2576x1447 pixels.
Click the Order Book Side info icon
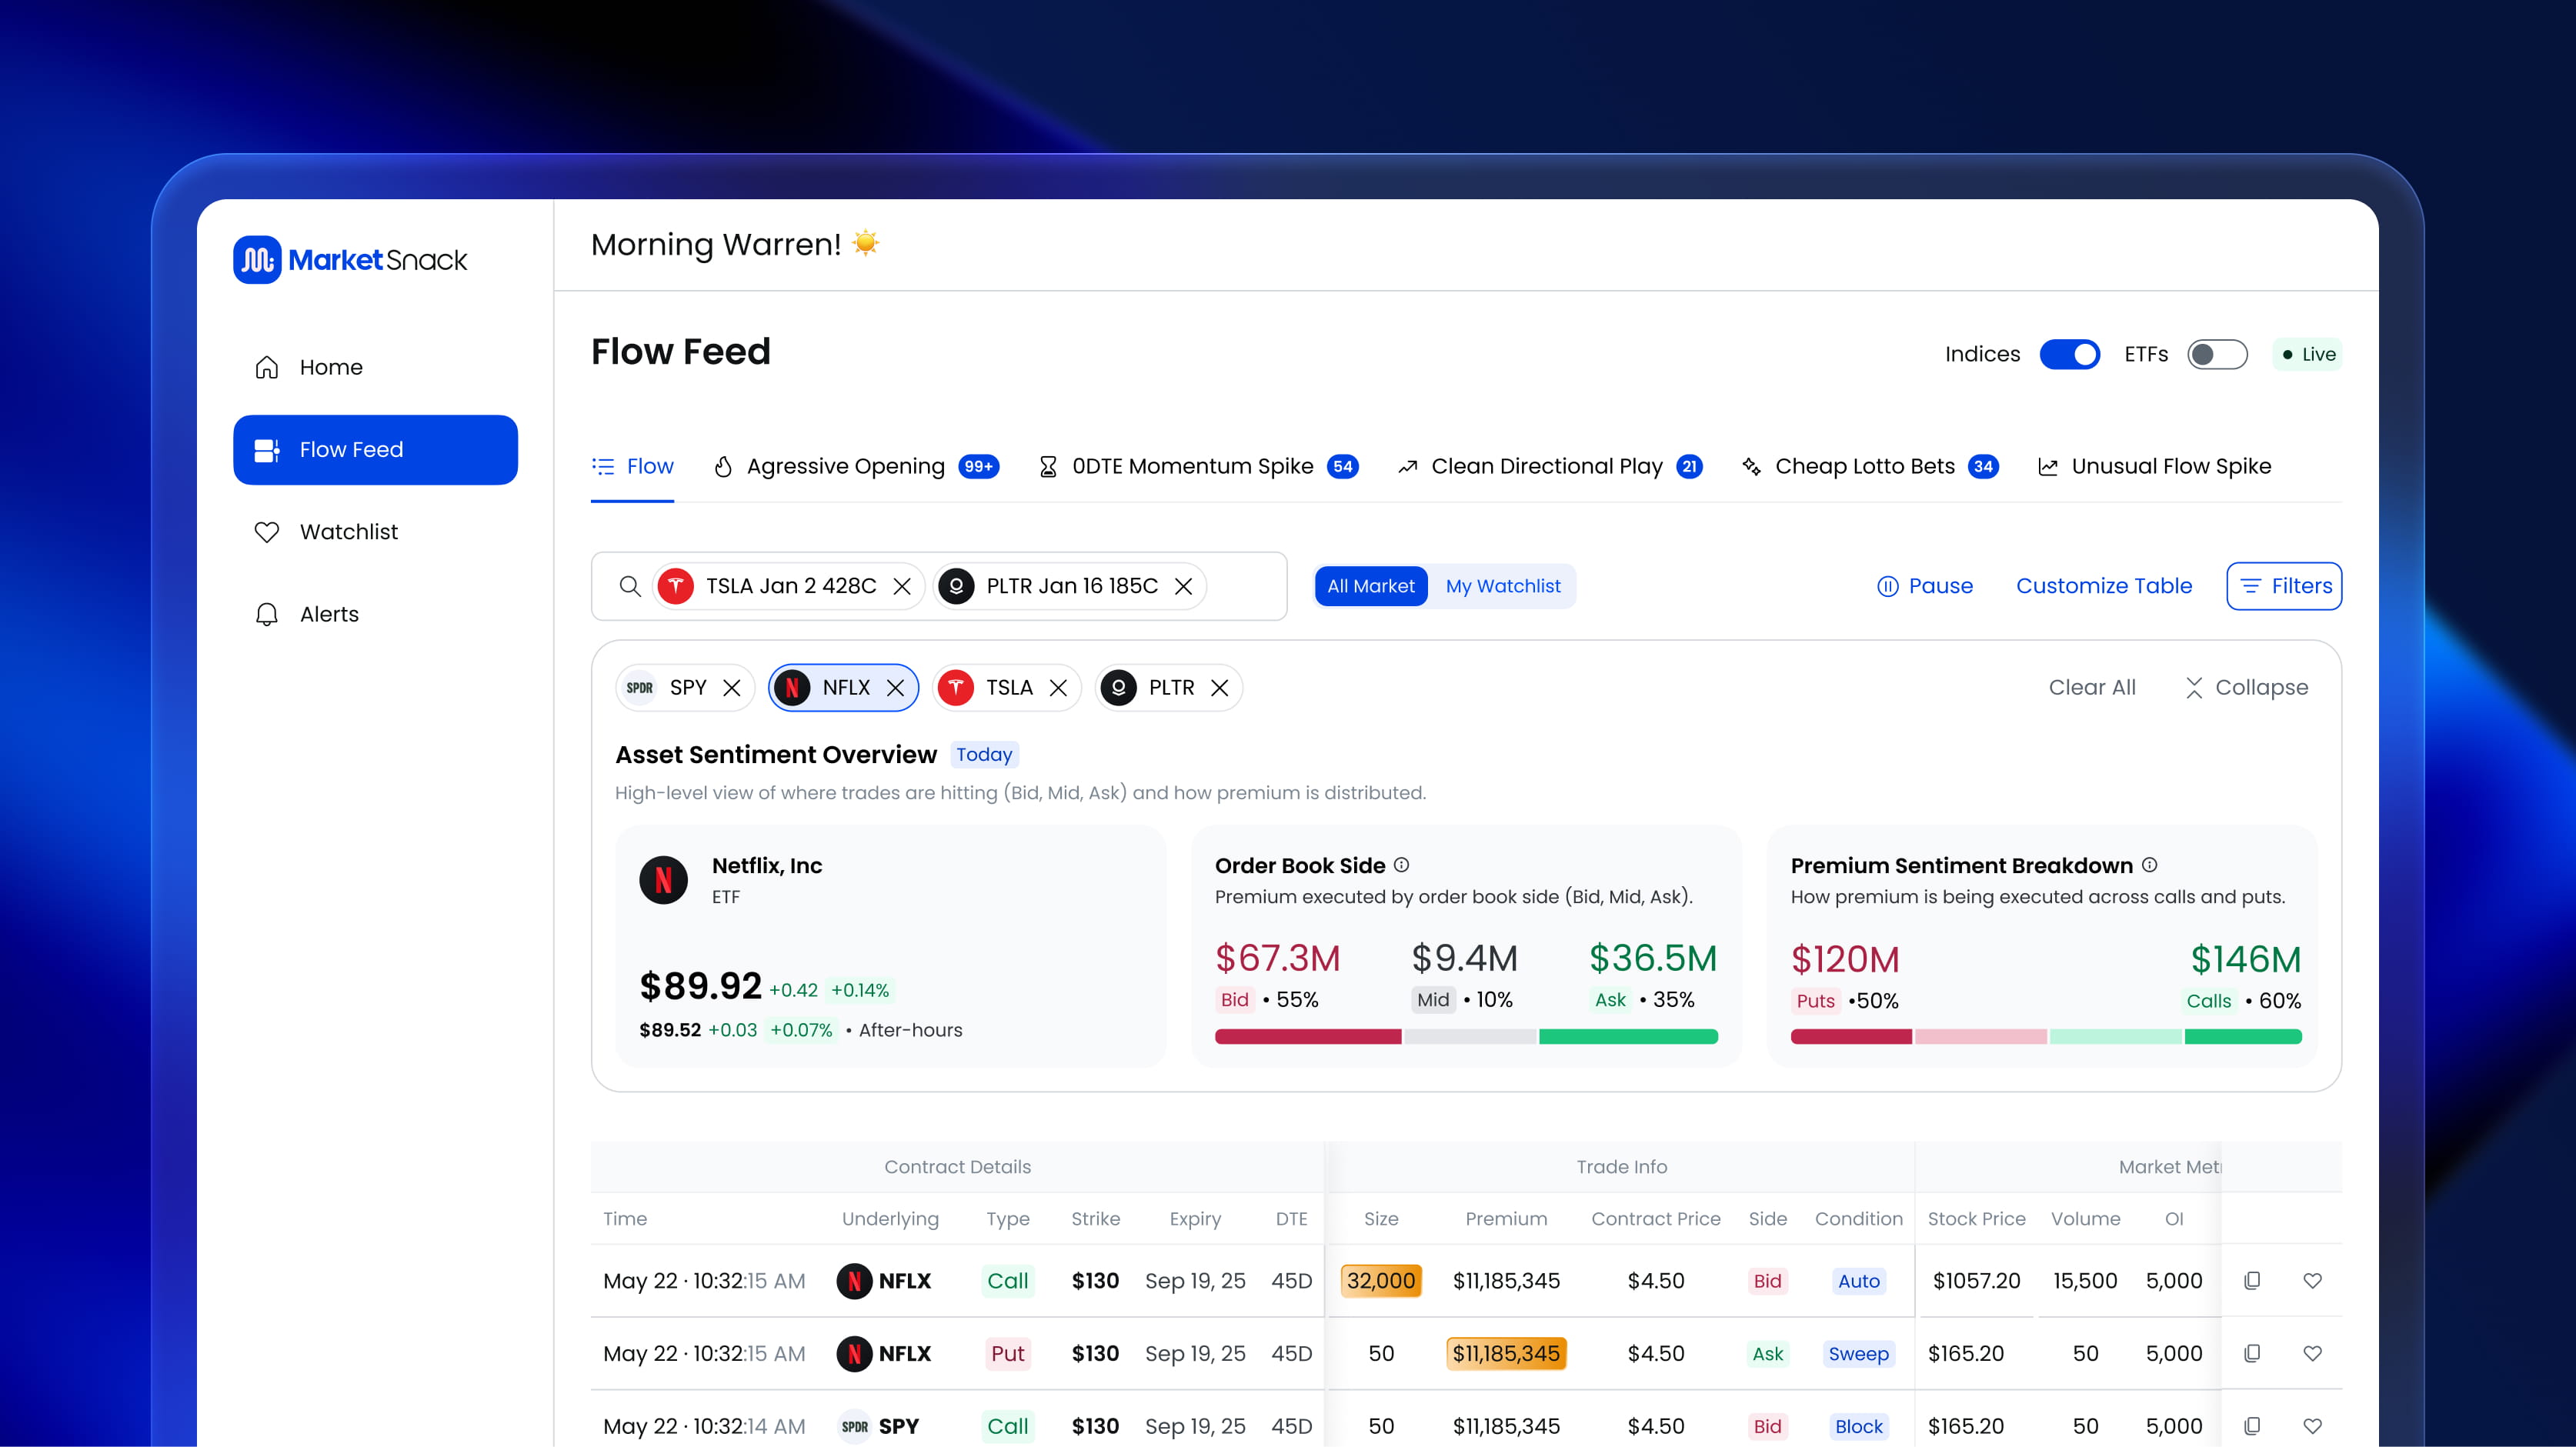click(x=1402, y=865)
